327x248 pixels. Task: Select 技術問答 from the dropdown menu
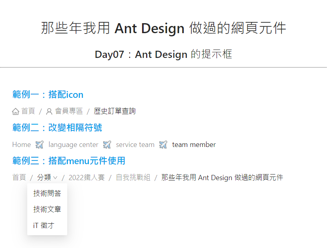47,193
